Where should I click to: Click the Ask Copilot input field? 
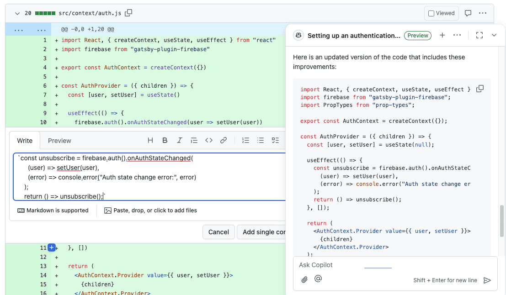[x=395, y=265]
